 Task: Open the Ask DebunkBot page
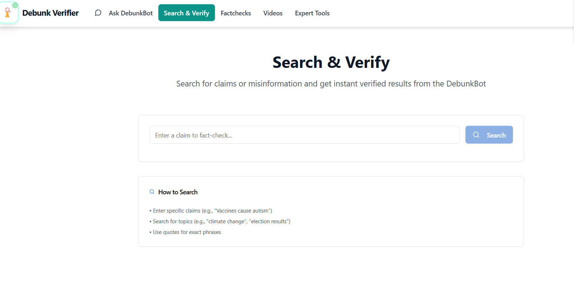pos(130,13)
